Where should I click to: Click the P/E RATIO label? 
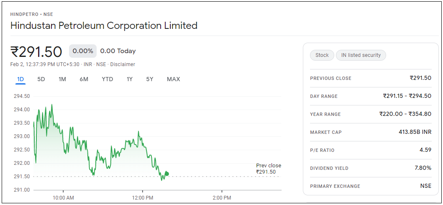point(322,150)
